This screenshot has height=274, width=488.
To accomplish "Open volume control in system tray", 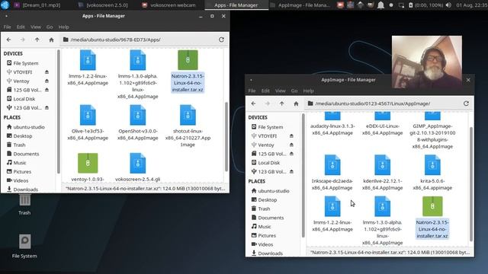I will pyautogui.click(x=448, y=5).
